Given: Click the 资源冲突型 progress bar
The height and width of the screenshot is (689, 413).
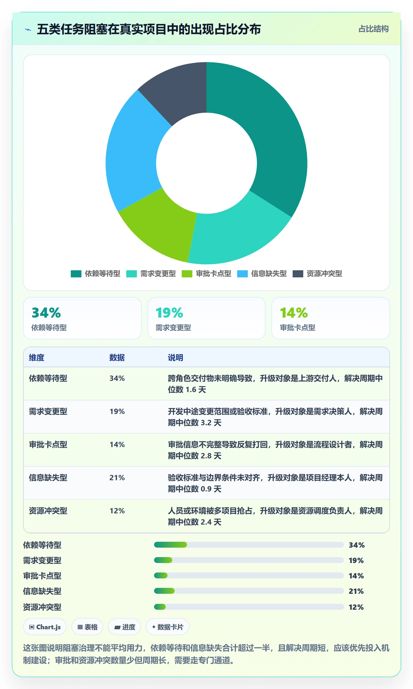Looking at the screenshot, I should coord(249,607).
